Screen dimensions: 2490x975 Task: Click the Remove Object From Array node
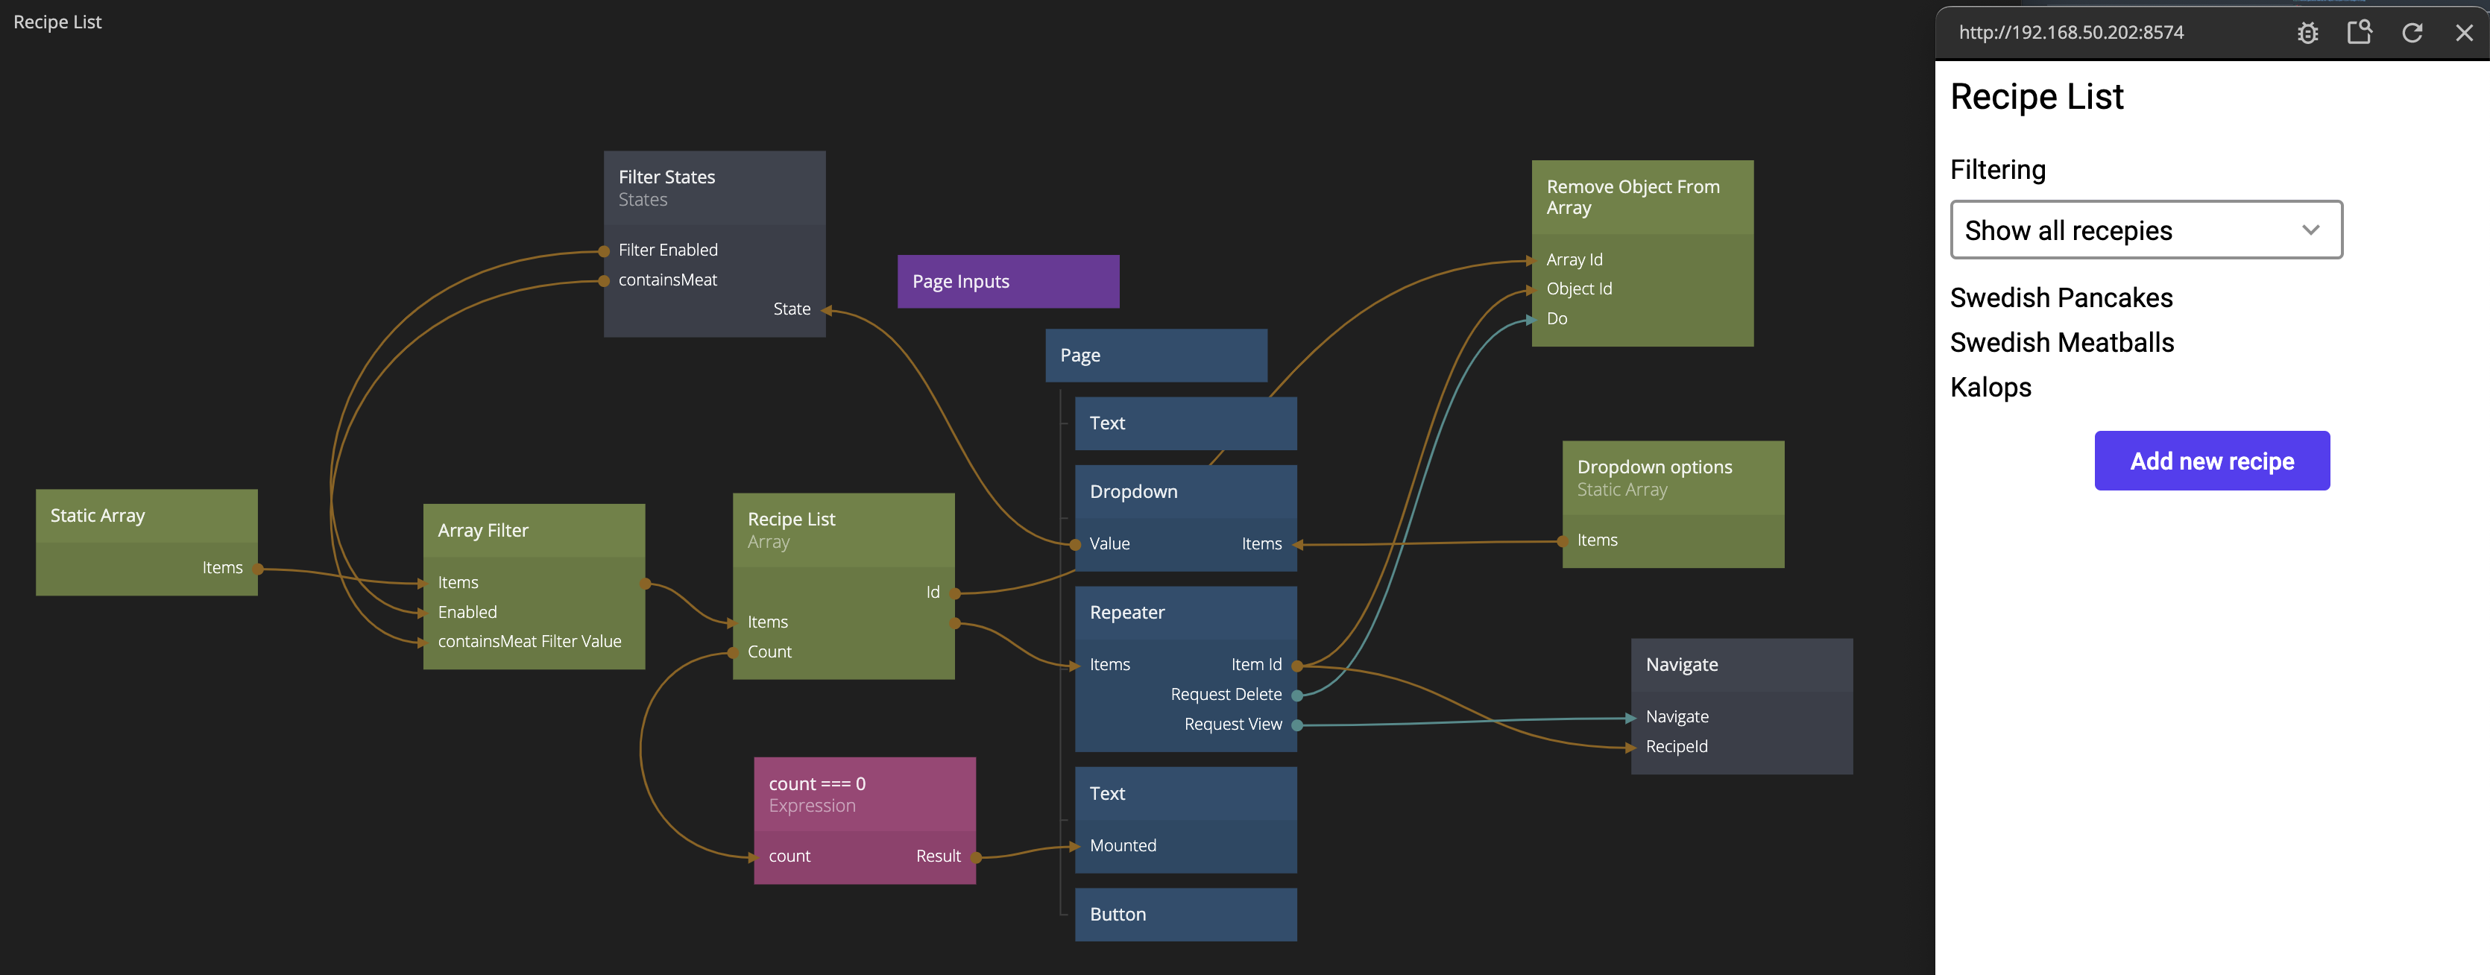tap(1642, 197)
